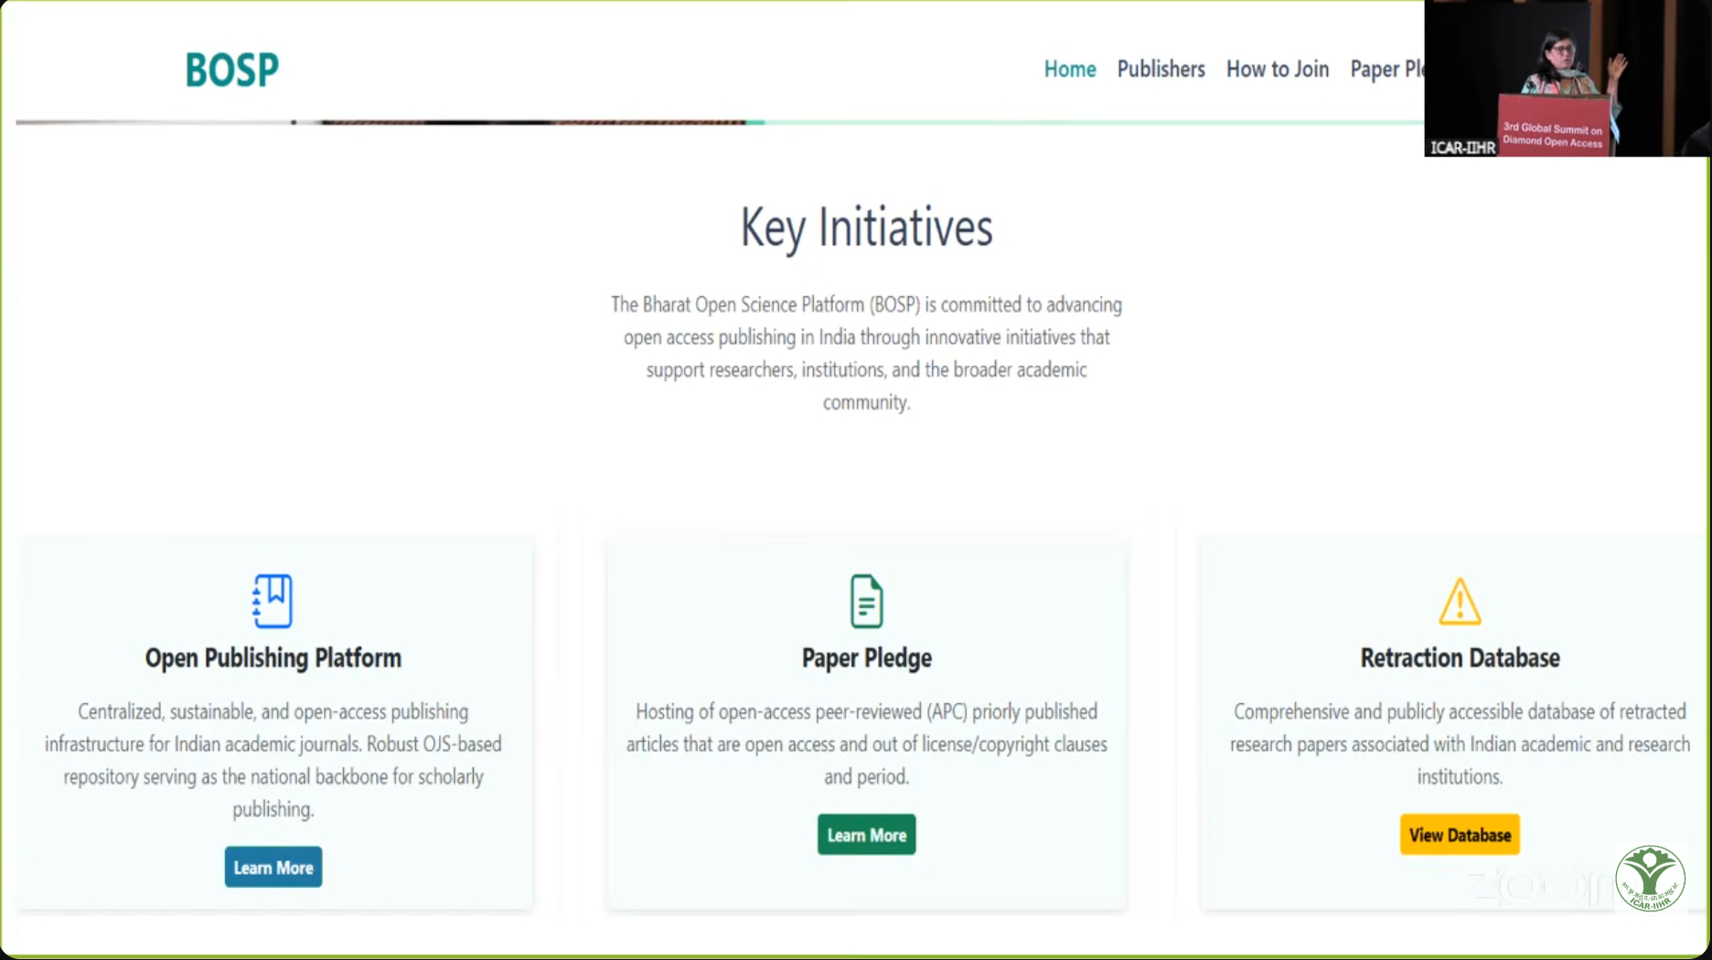The height and width of the screenshot is (960, 1712).
Task: Click the Open Publishing Platform card title
Action: pos(273,658)
